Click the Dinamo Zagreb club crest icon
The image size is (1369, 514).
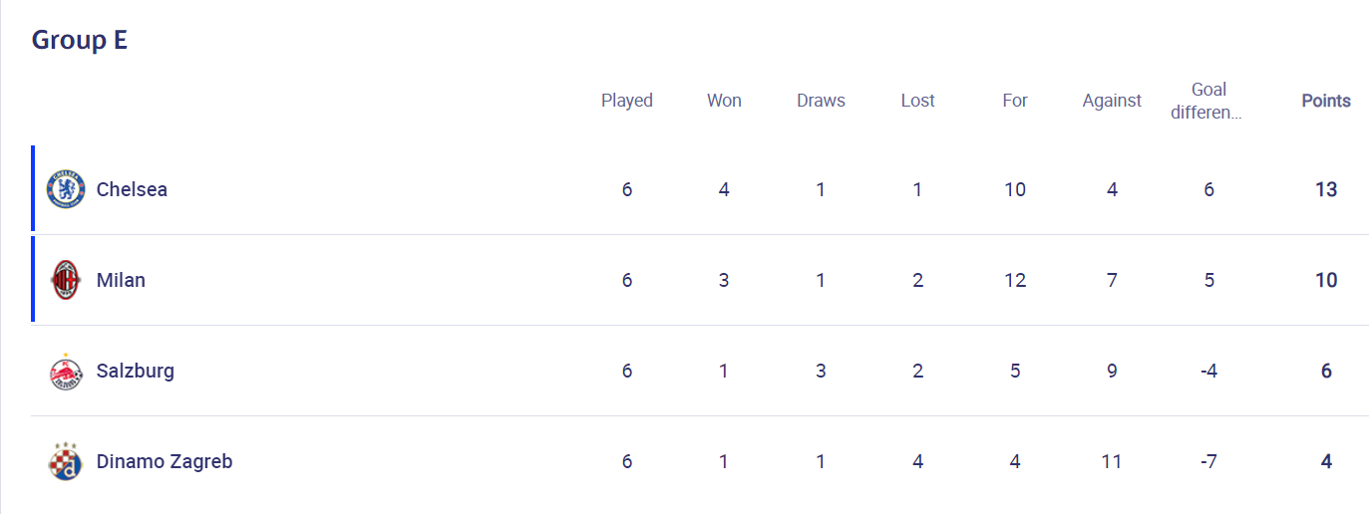pyautogui.click(x=66, y=461)
